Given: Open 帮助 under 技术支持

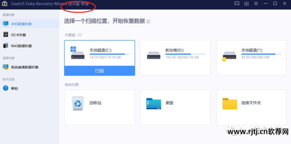Looking at the screenshot, I should [30, 88].
